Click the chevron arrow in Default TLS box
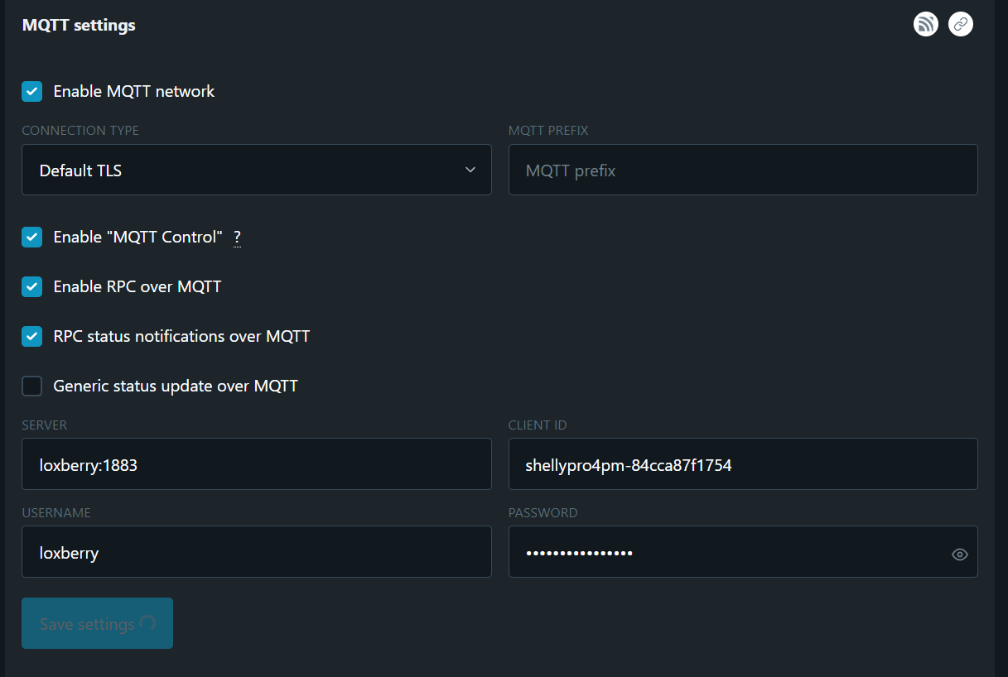 tap(470, 170)
